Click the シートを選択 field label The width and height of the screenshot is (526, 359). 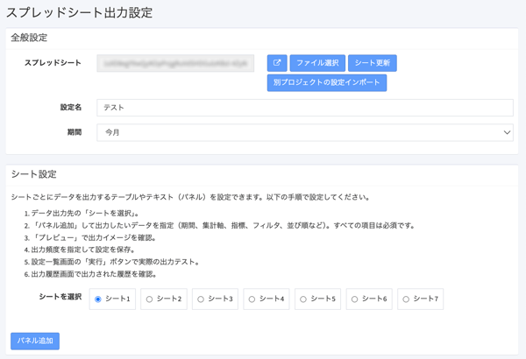point(60,297)
